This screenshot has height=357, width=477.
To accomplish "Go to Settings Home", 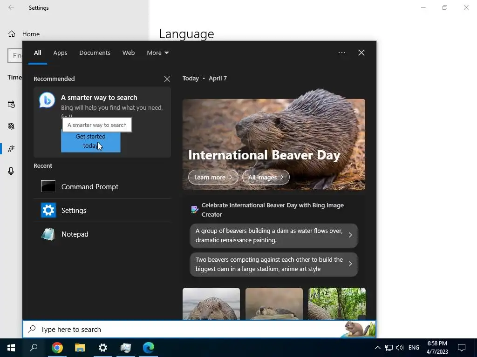I will pos(24,34).
